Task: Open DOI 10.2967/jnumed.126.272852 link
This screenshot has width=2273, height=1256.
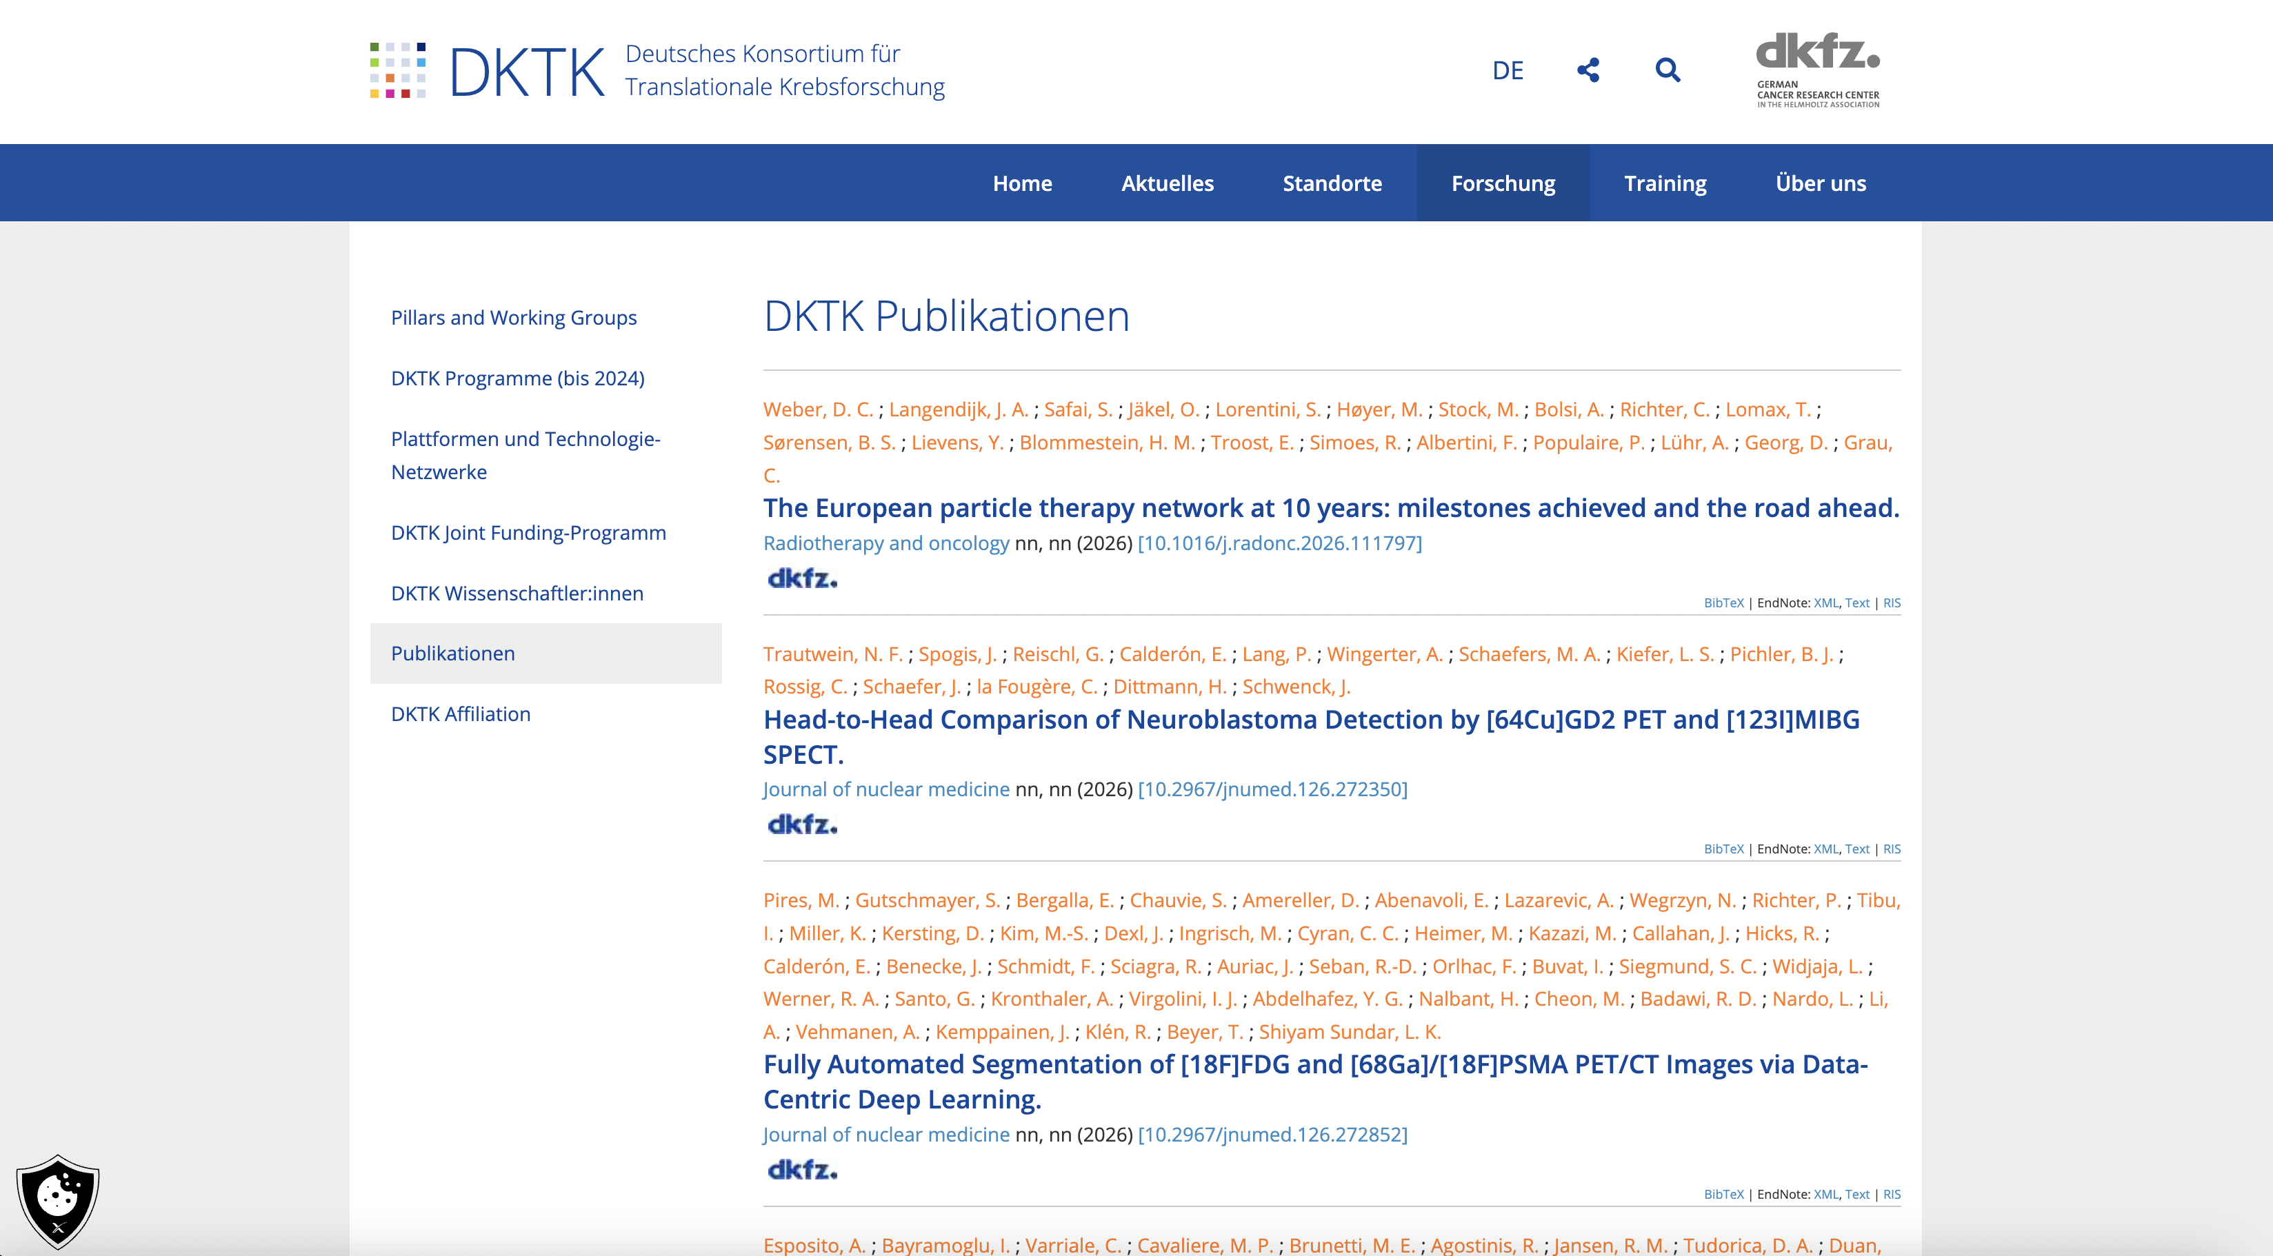Action: click(x=1272, y=1134)
